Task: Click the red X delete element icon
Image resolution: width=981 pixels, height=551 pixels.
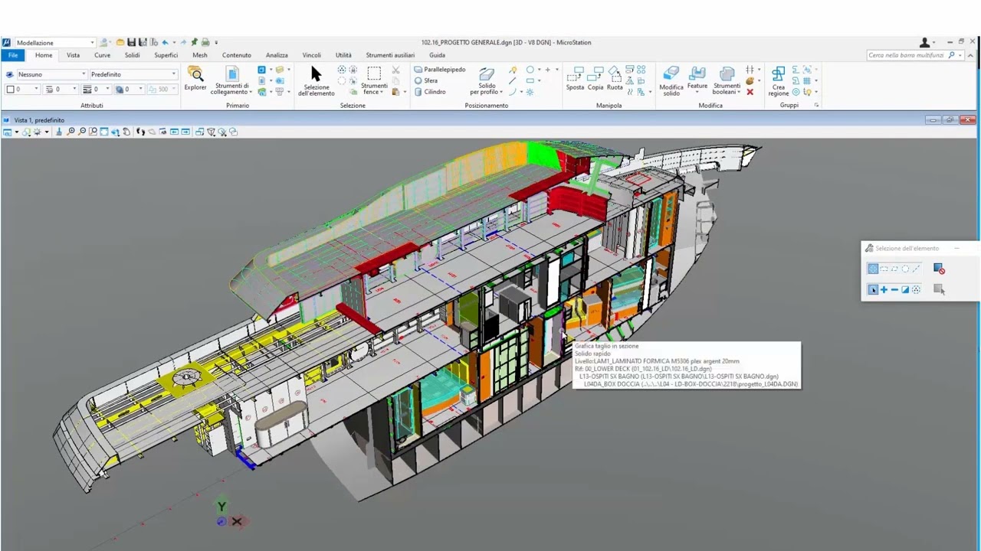Action: pyautogui.click(x=750, y=92)
